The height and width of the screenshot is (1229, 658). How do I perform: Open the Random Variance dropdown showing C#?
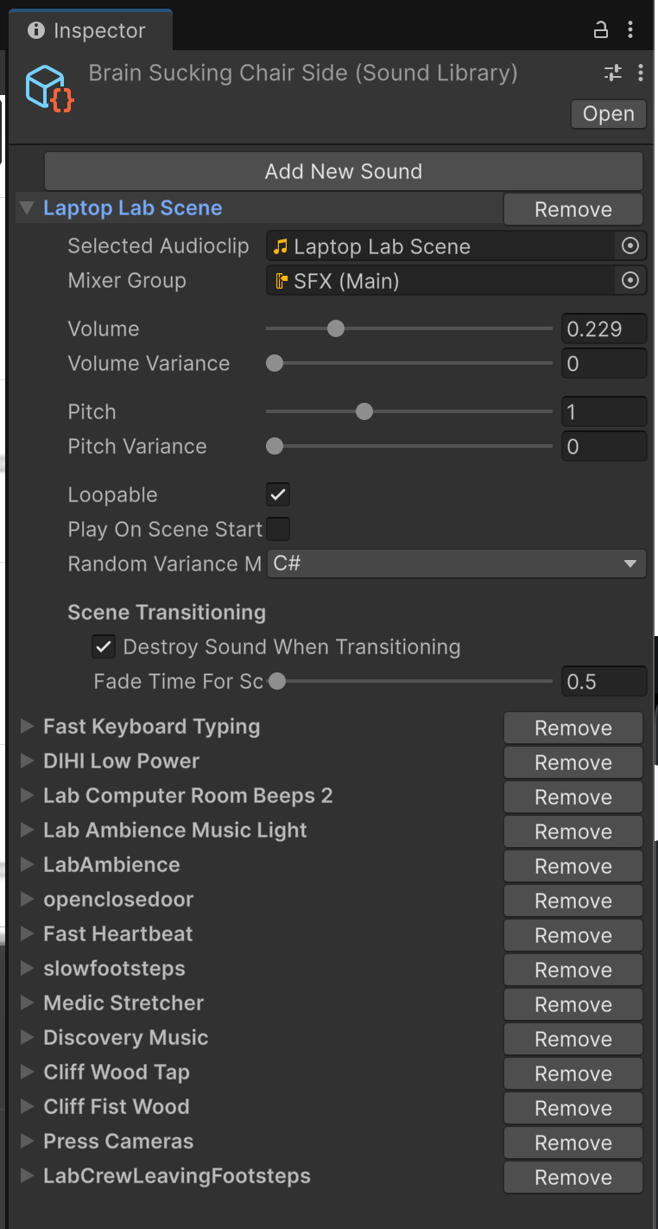tap(455, 564)
